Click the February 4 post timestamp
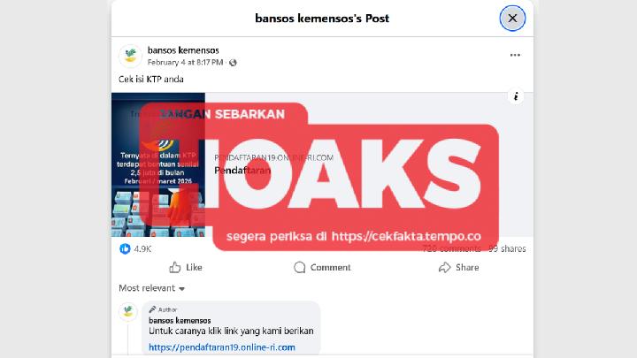The image size is (637, 358). (185, 63)
